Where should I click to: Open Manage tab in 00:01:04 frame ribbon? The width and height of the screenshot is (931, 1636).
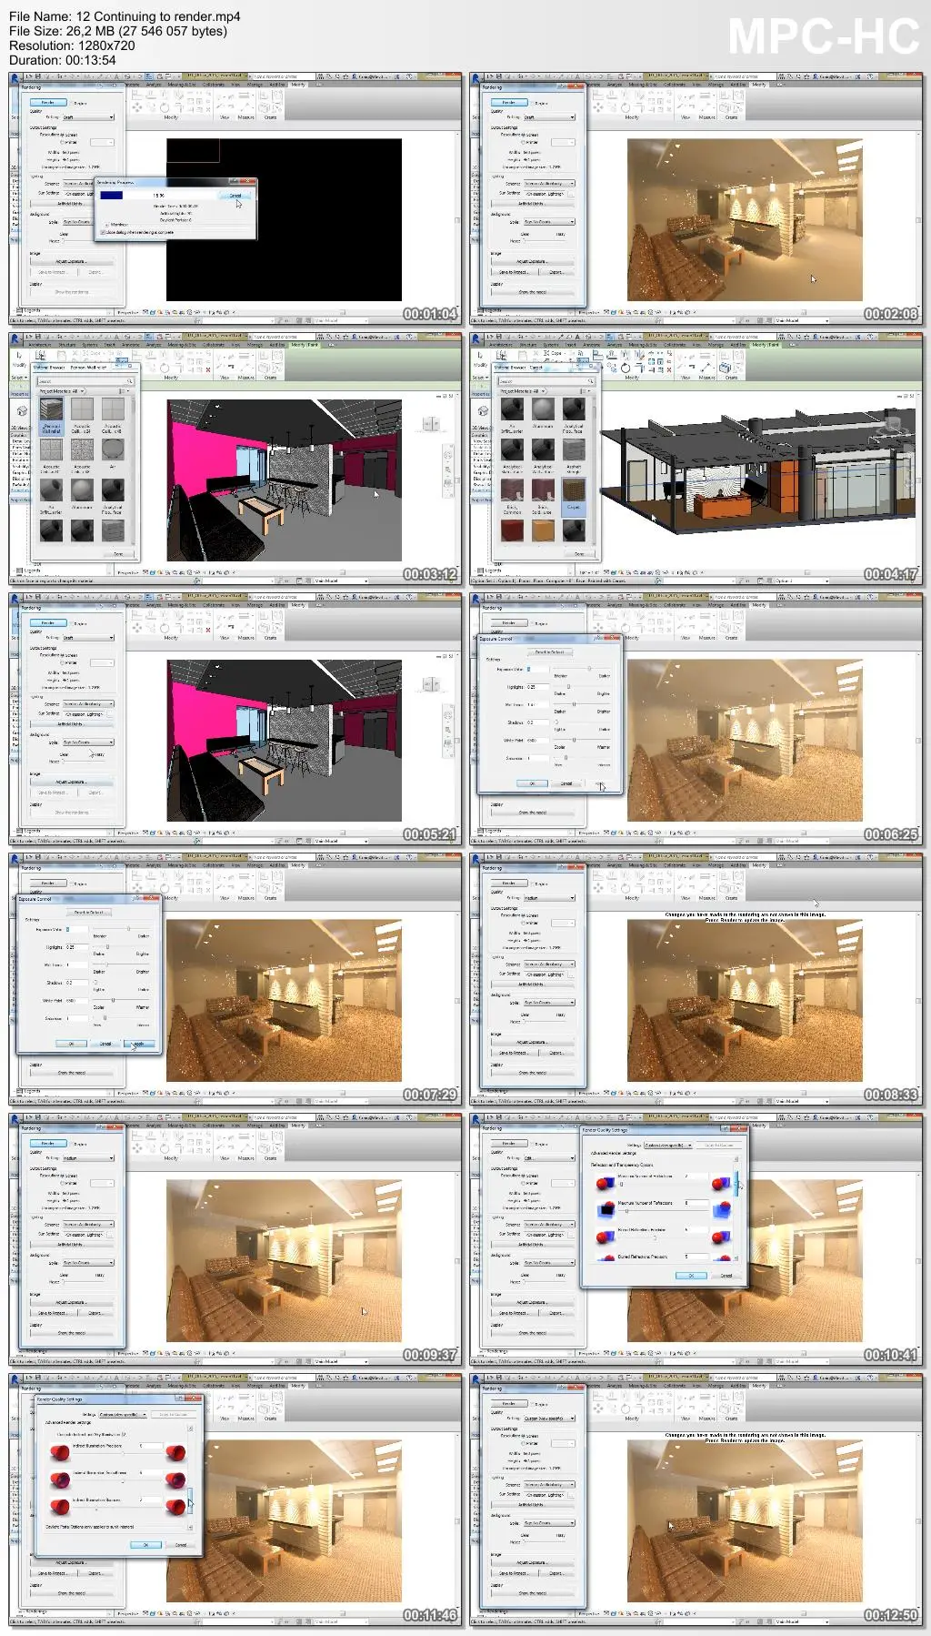255,85
